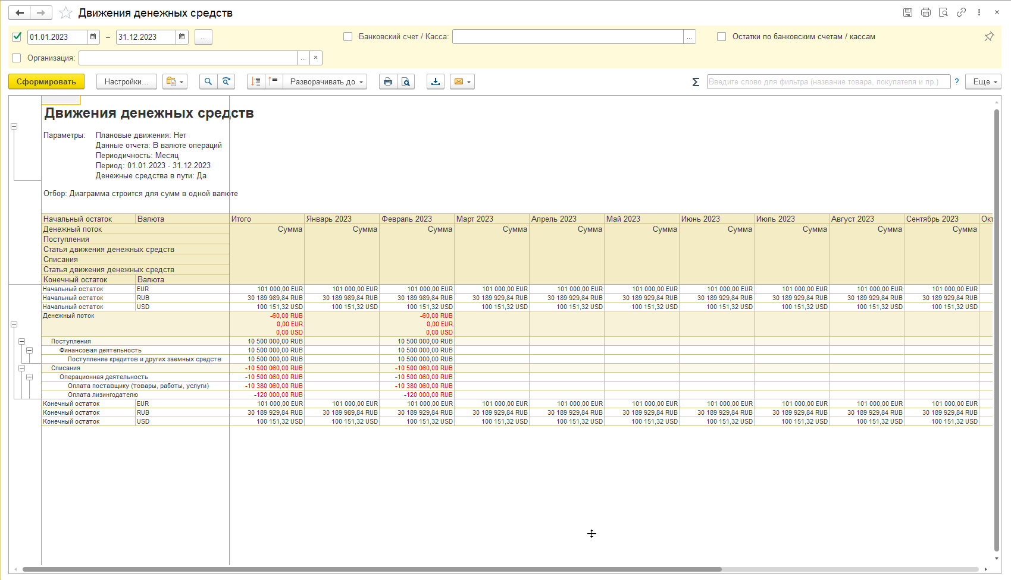Open selection for Банковский счет field
The width and height of the screenshot is (1011, 580).
pyautogui.click(x=690, y=37)
